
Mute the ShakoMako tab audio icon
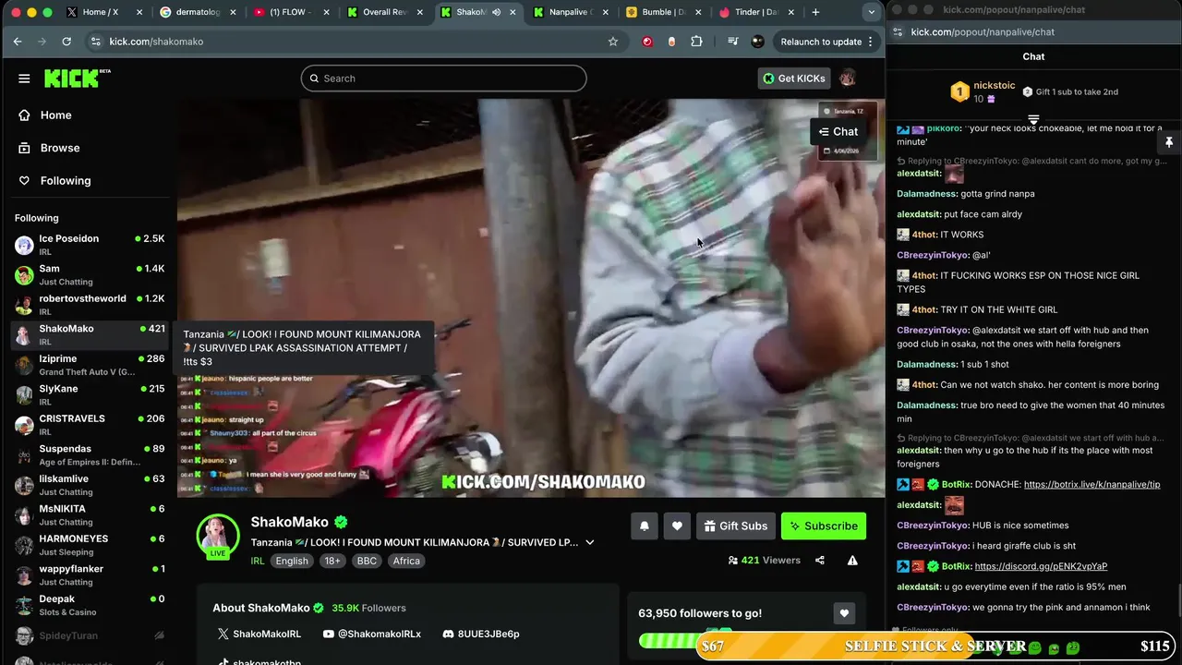[497, 12]
